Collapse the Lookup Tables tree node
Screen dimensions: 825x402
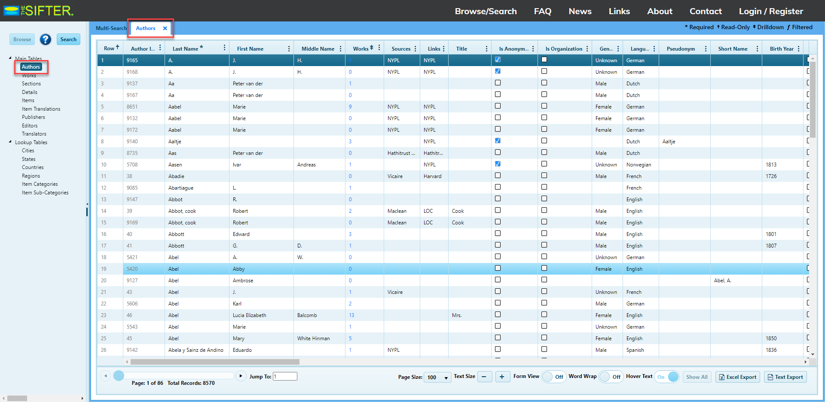coord(10,142)
